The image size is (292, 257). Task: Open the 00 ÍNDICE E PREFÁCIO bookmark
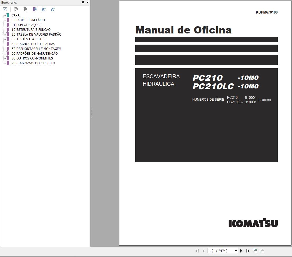click(28, 20)
